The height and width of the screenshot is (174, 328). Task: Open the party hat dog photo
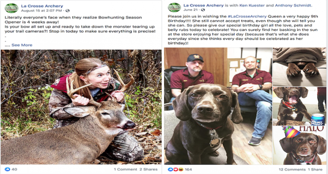(299, 145)
